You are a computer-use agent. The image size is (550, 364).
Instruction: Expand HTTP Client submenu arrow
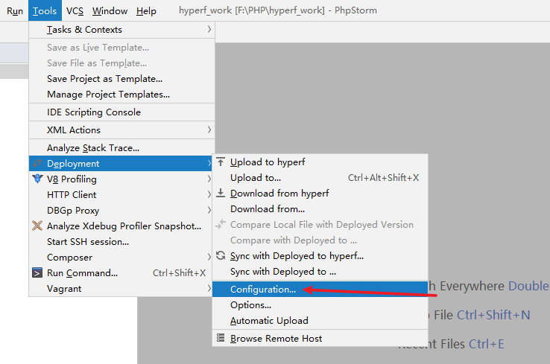click(x=209, y=195)
